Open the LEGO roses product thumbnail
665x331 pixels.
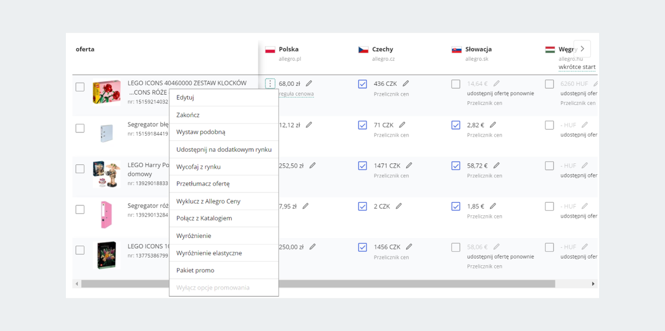(106, 91)
